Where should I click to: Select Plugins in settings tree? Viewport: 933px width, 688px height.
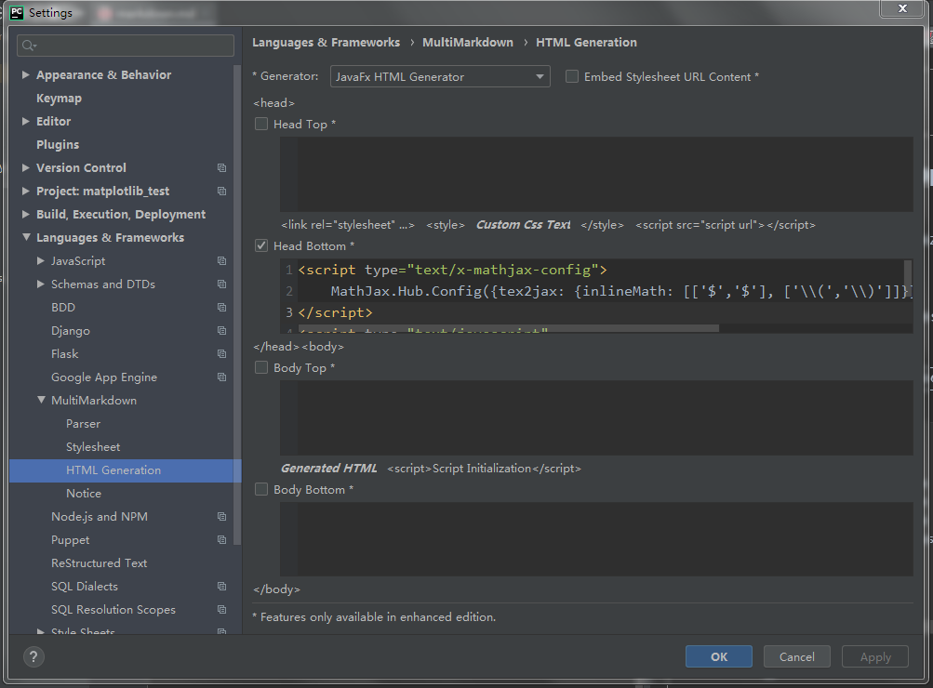[58, 144]
